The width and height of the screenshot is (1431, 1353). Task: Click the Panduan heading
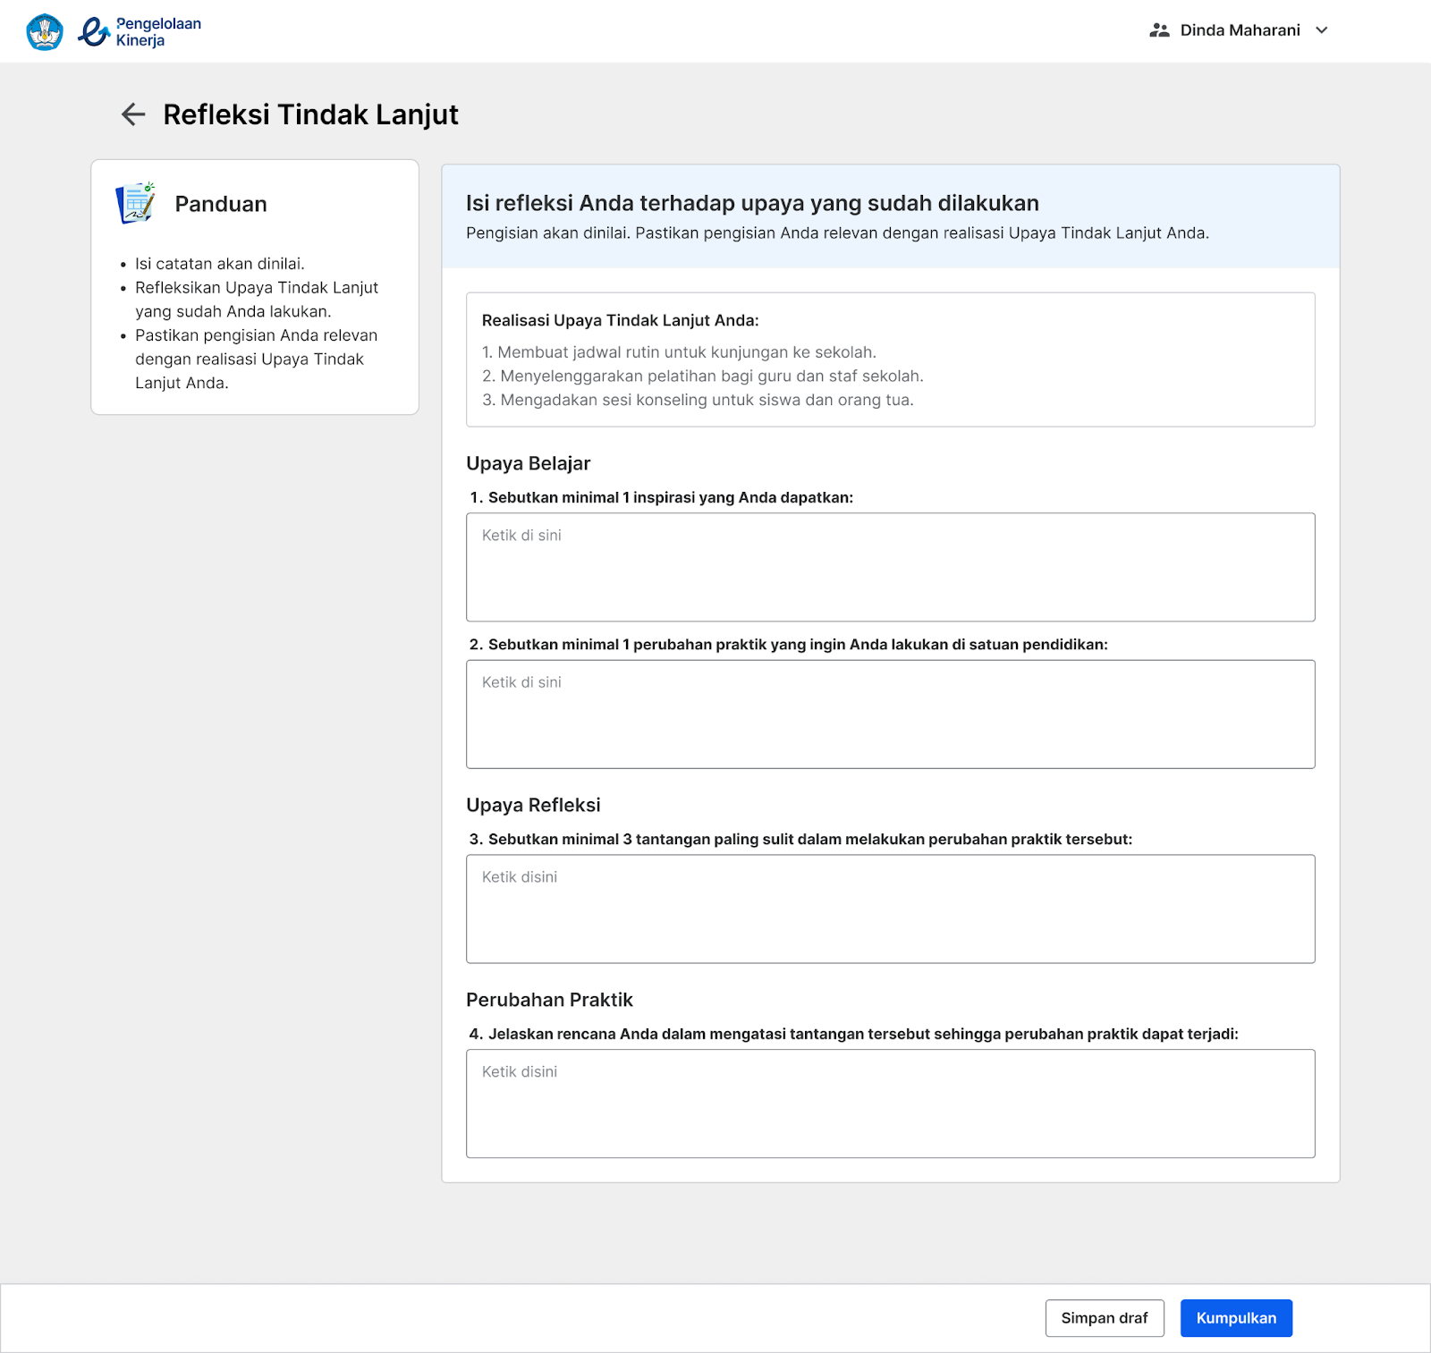coord(221,204)
